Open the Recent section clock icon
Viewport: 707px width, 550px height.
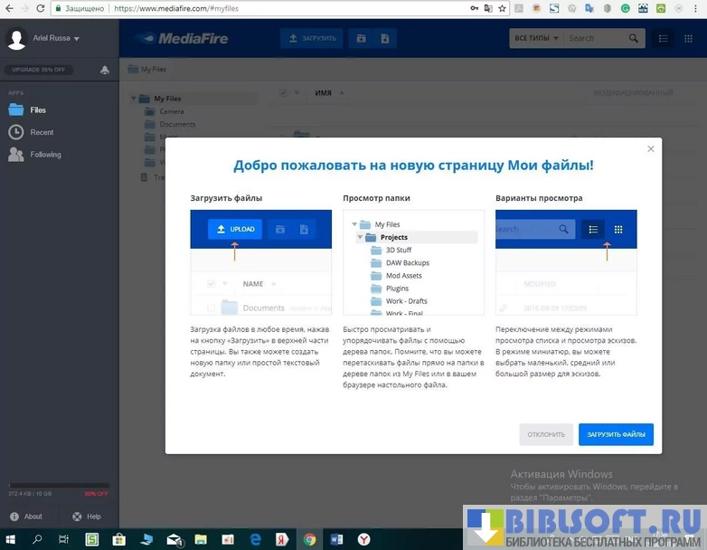tap(15, 132)
